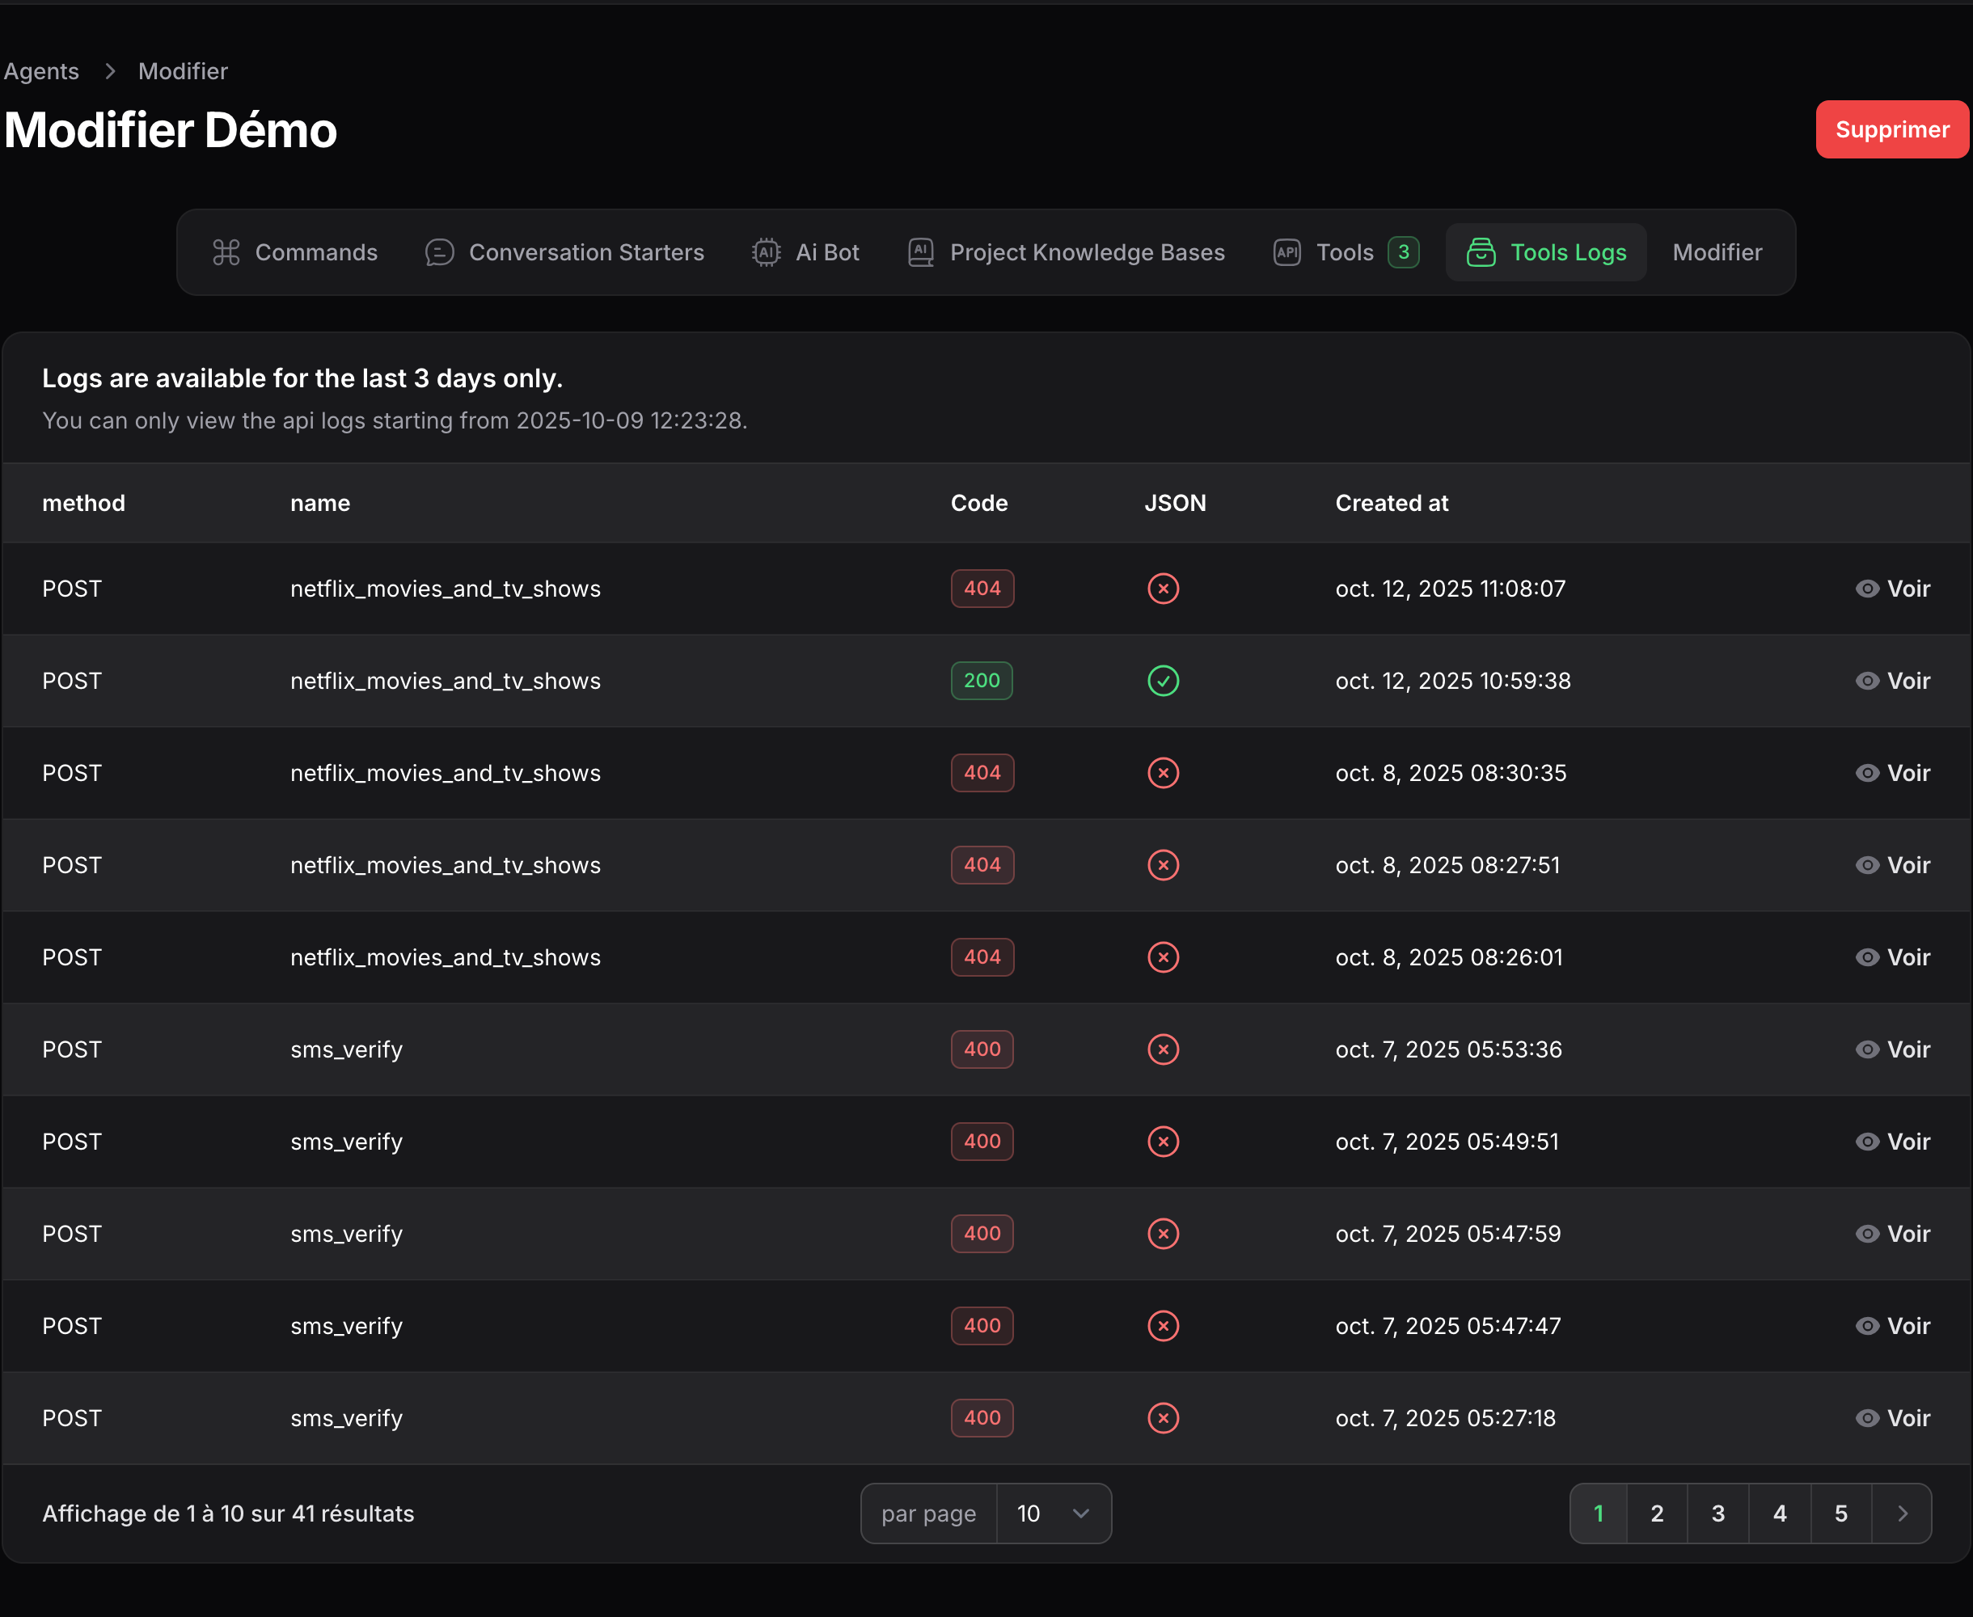The width and height of the screenshot is (1973, 1617).
Task: Click the next page arrow chevron
Action: tap(1903, 1514)
